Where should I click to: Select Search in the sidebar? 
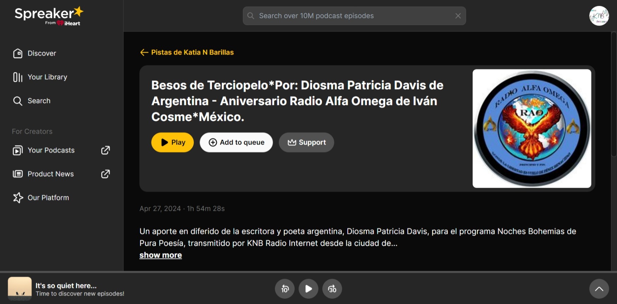pos(32,101)
